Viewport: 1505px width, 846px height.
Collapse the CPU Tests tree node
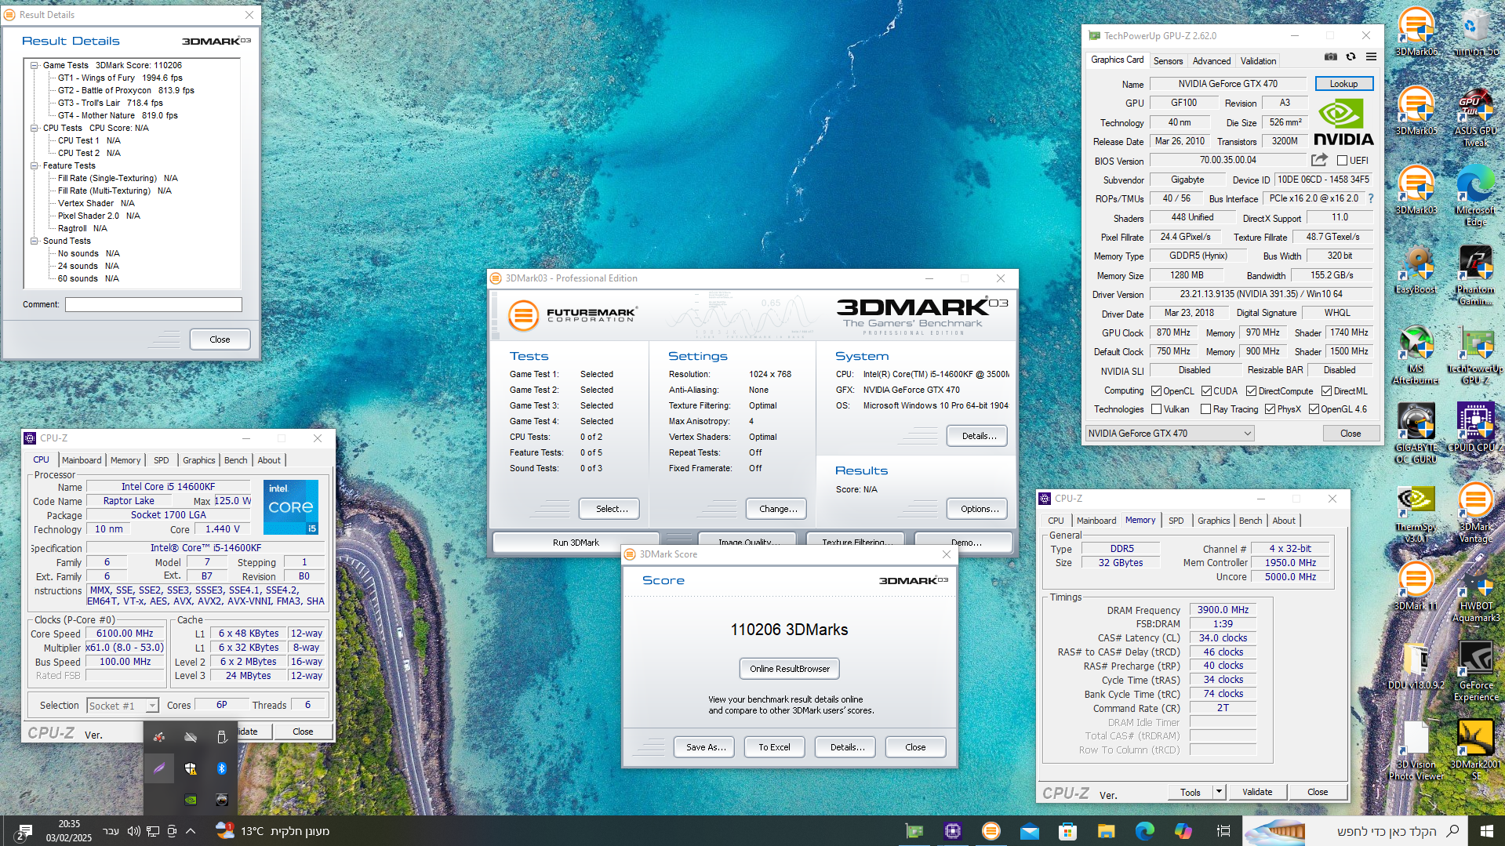tap(35, 129)
